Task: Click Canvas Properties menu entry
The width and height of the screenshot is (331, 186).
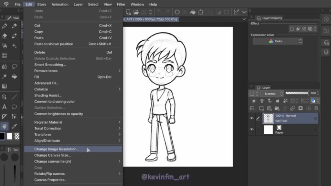Action: coord(51,180)
